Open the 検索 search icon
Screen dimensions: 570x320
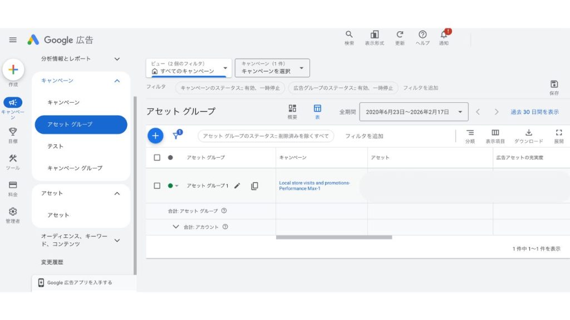click(349, 34)
